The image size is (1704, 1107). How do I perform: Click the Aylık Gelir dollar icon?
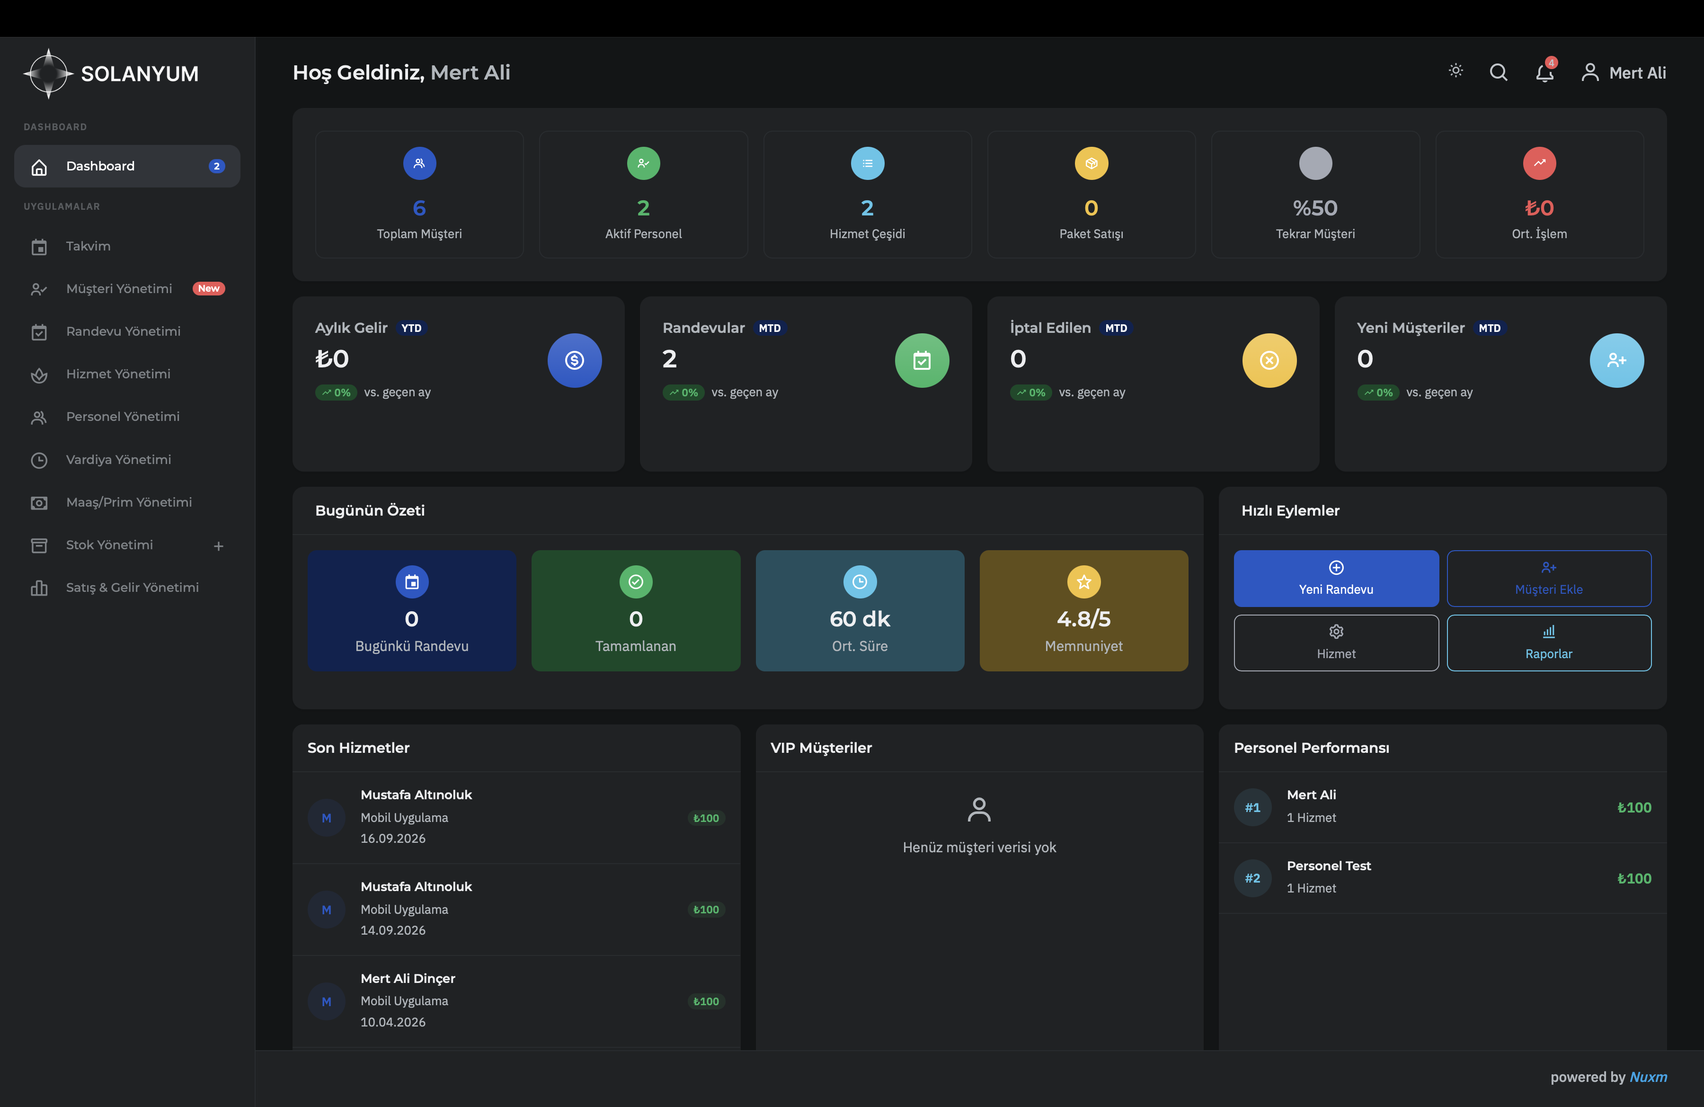[574, 360]
